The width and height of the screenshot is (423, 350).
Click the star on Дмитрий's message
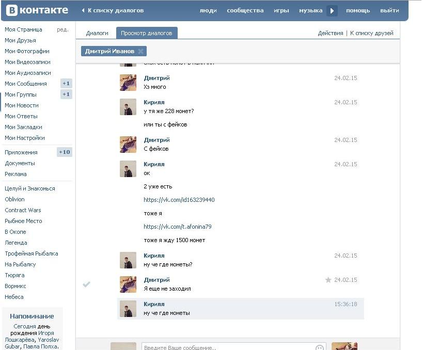coord(328,280)
